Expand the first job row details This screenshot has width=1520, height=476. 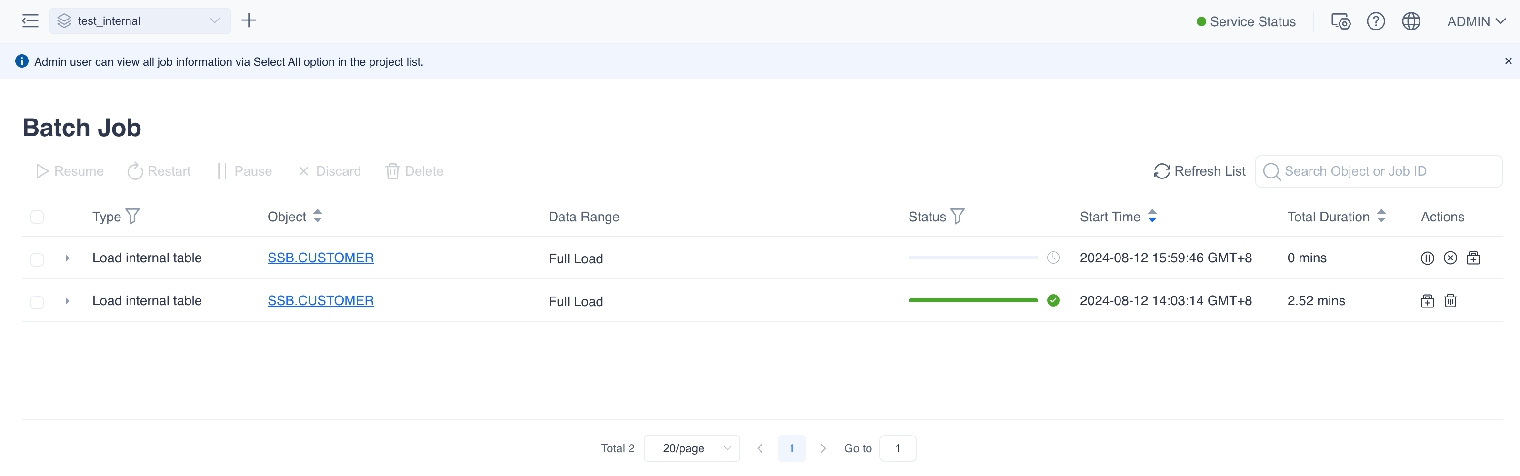(67, 258)
